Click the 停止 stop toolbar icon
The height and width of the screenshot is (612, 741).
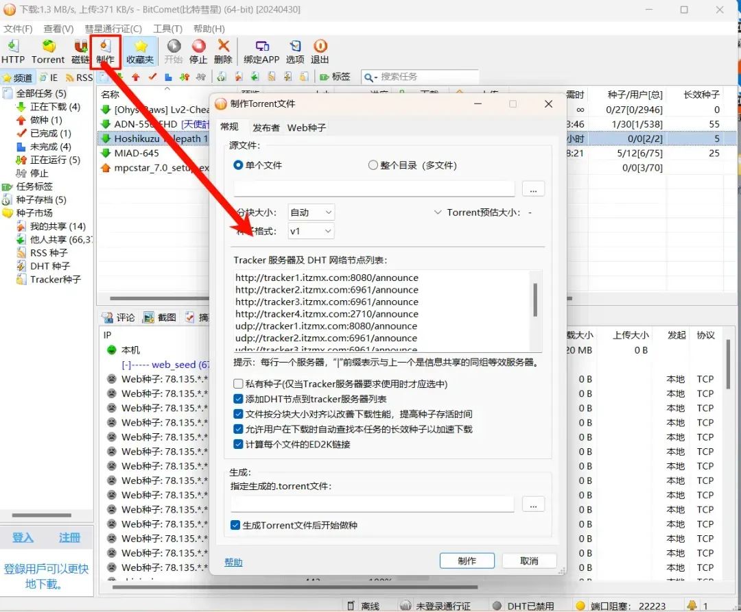tap(198, 46)
